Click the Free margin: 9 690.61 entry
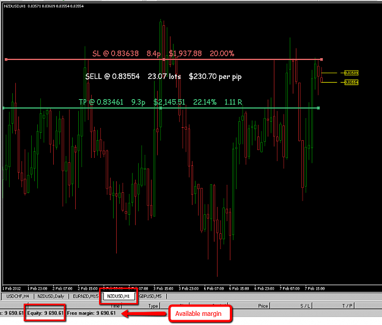Image resolution: width=382 pixels, height=325 pixels. click(91, 313)
